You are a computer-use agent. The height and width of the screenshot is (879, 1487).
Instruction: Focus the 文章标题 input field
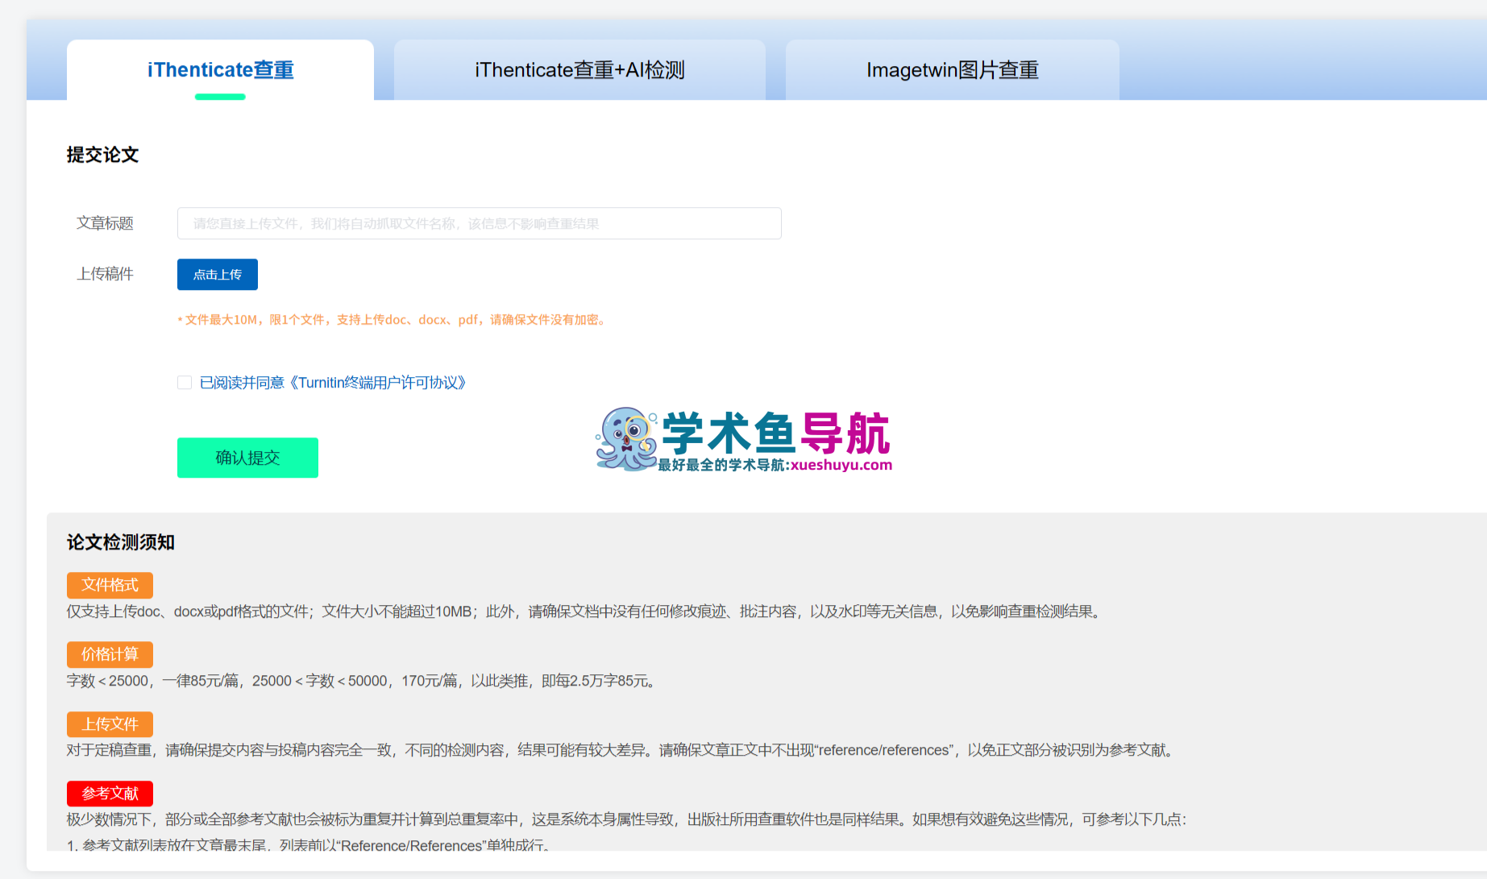(479, 223)
